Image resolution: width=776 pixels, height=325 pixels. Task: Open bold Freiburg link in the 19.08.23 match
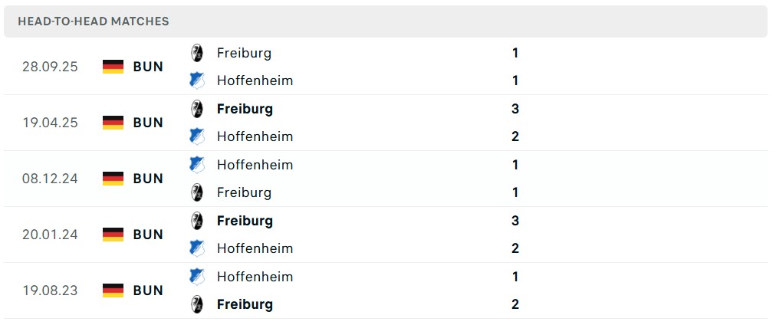pos(245,304)
